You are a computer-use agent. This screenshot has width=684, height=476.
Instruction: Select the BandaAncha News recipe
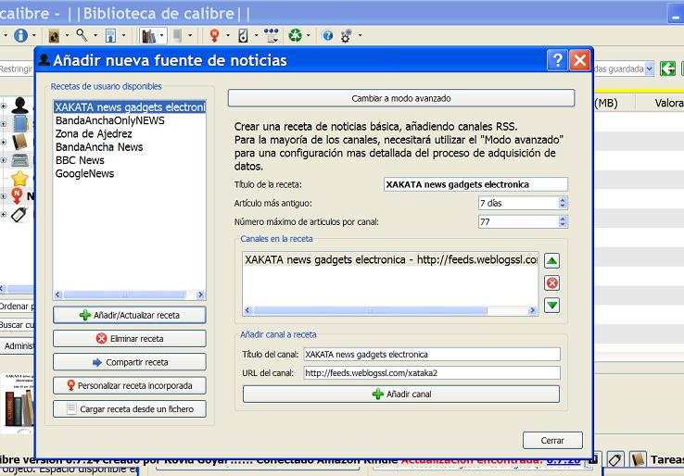pos(99,147)
